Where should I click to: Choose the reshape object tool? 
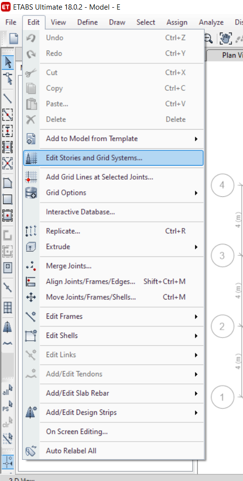[8, 79]
